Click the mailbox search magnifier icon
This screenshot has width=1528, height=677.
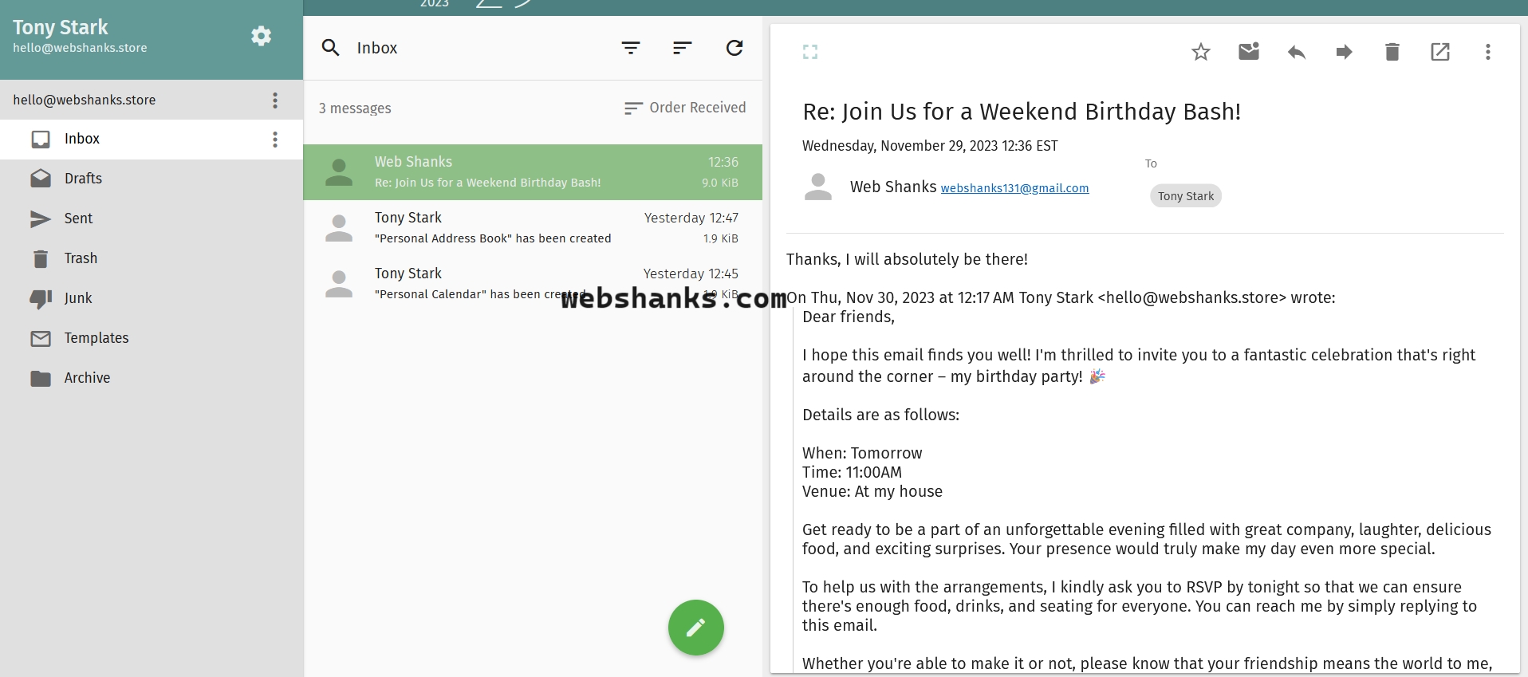pos(330,48)
